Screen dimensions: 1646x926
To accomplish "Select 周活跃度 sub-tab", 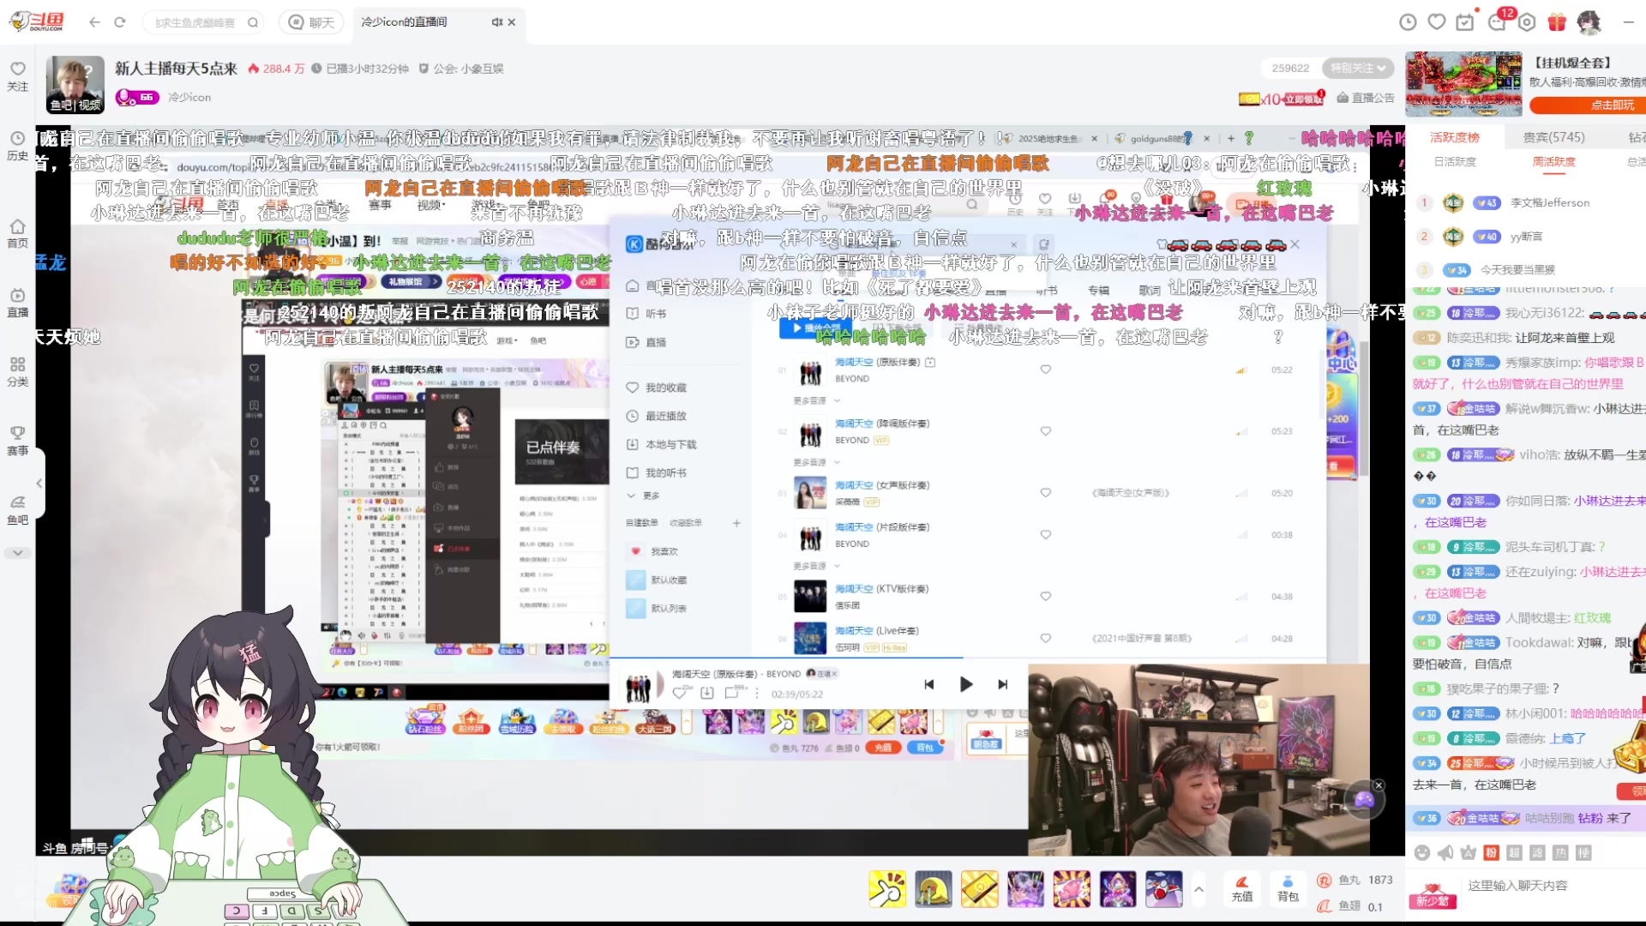I will 1553,162.
